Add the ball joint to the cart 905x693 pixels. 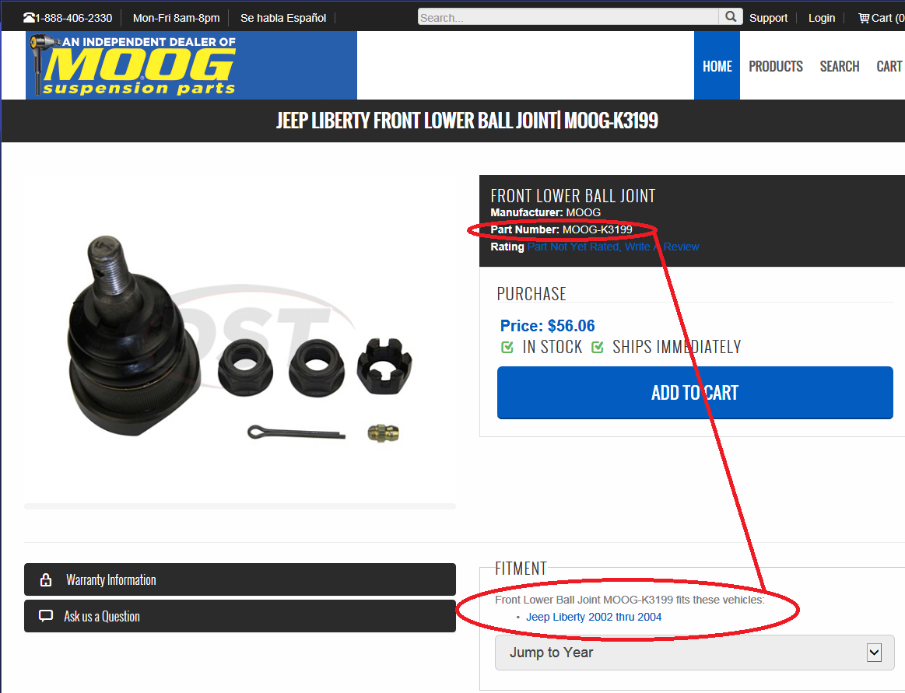pos(695,392)
